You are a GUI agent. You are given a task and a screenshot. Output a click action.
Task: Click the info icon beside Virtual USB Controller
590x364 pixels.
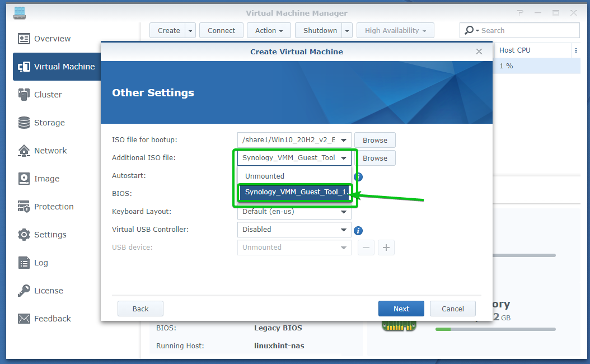click(x=358, y=230)
